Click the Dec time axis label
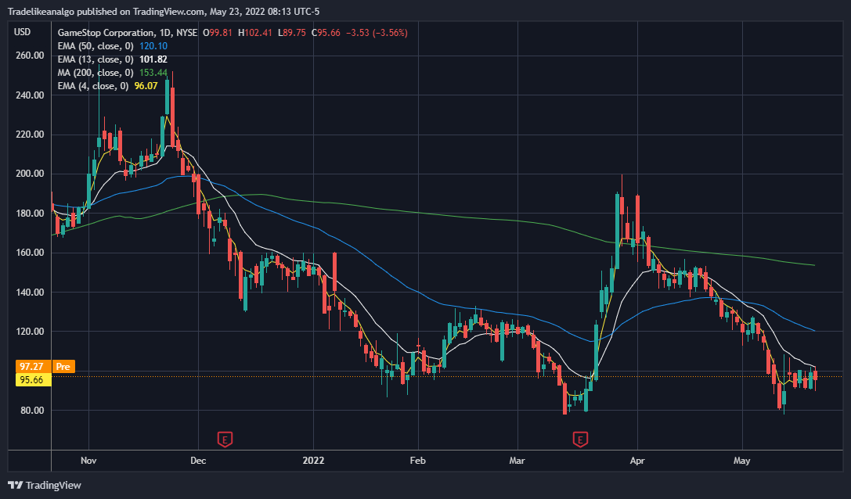The width and height of the screenshot is (851, 499). click(198, 461)
